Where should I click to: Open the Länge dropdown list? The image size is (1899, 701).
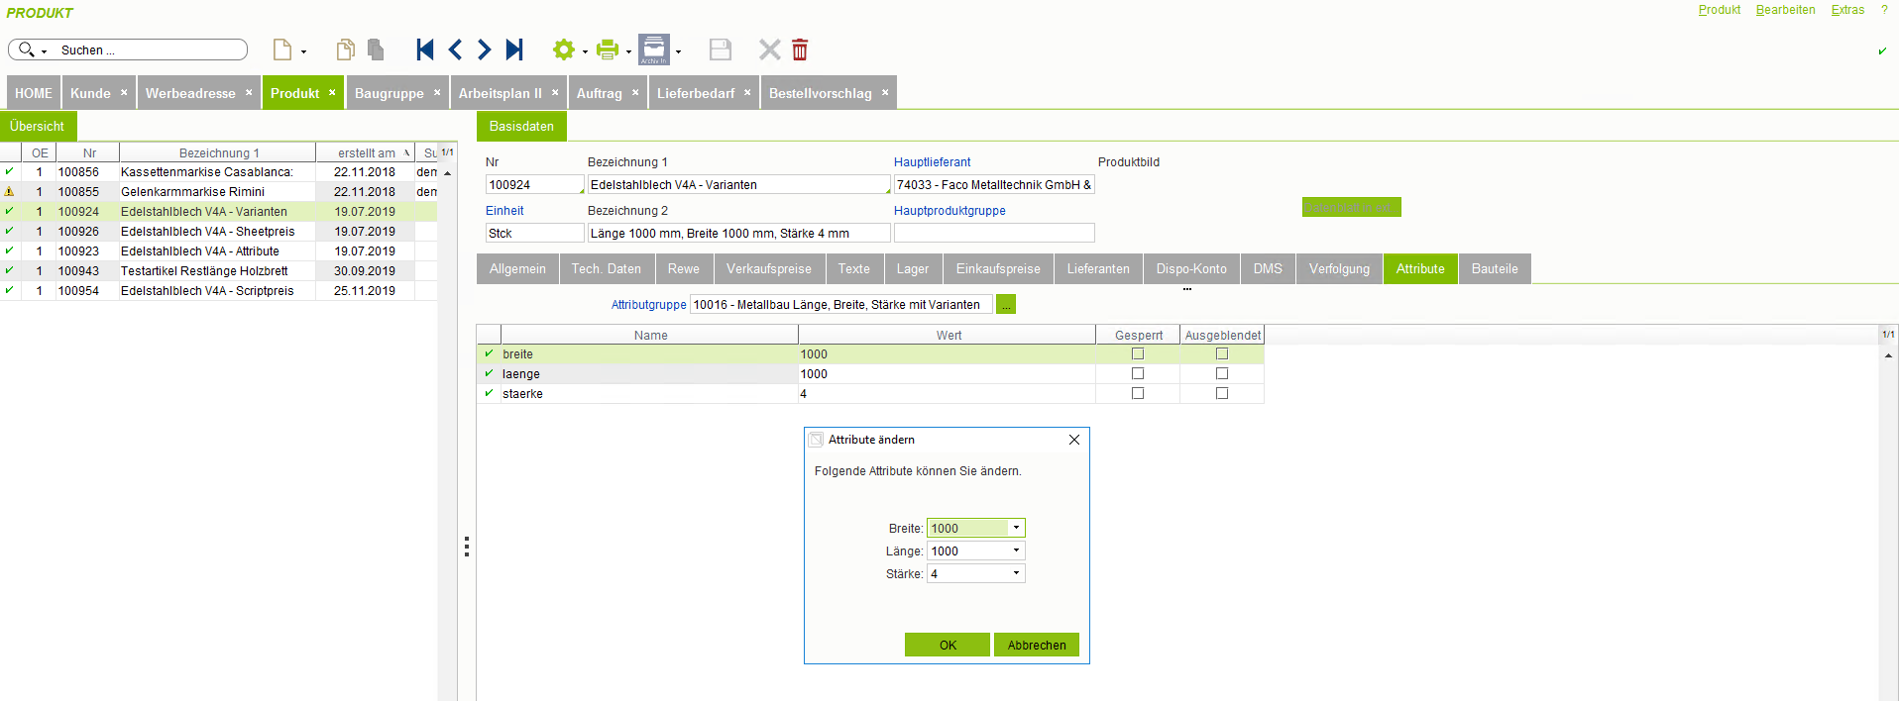[x=1016, y=551]
